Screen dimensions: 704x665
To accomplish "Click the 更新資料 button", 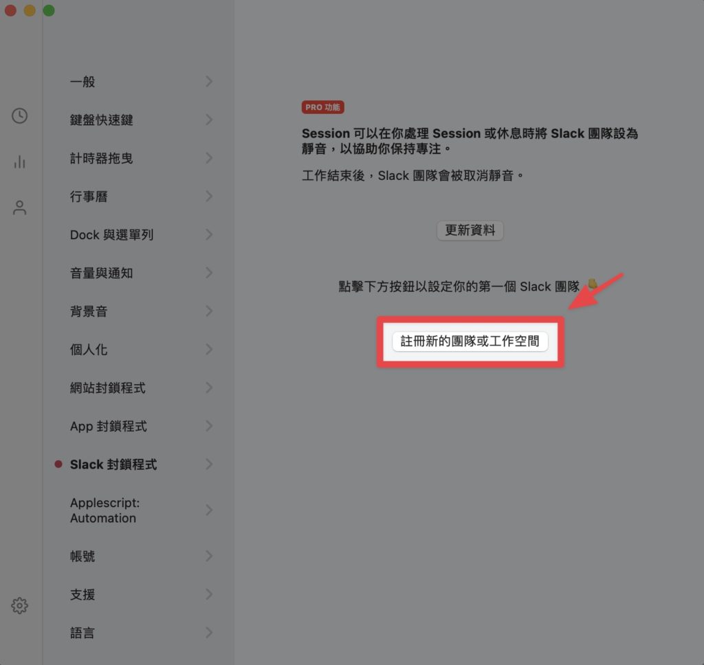I will pos(470,230).
